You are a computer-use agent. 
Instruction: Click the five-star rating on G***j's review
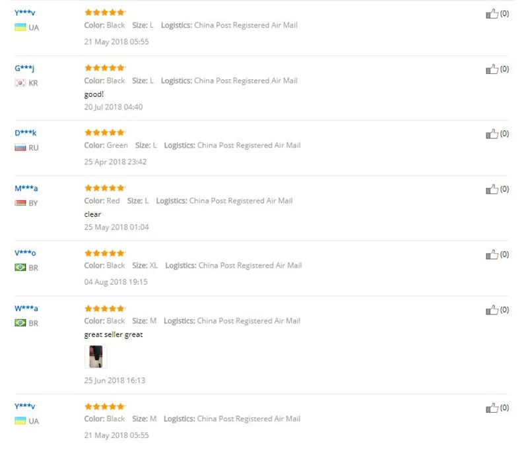[x=104, y=68]
